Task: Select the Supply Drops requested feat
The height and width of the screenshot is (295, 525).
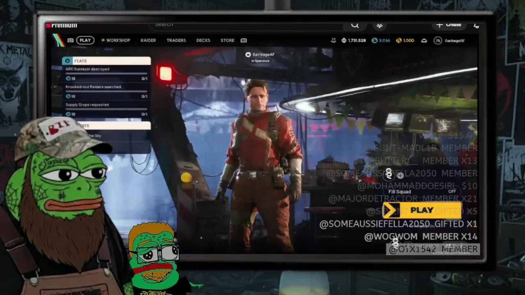Action: coord(106,109)
